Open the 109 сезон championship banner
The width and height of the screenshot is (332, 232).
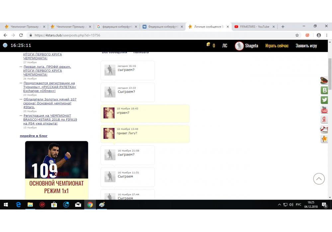[x=57, y=169]
